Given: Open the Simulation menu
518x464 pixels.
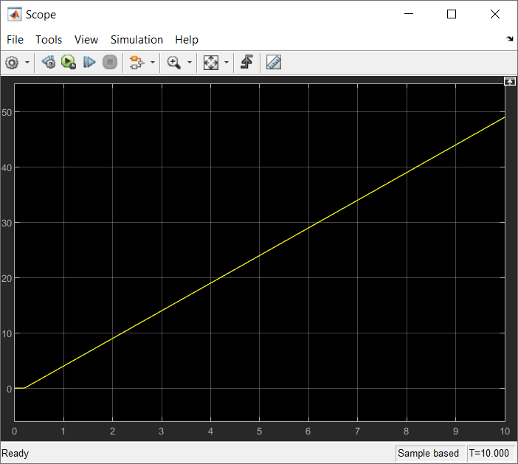Looking at the screenshot, I should pyautogui.click(x=137, y=40).
